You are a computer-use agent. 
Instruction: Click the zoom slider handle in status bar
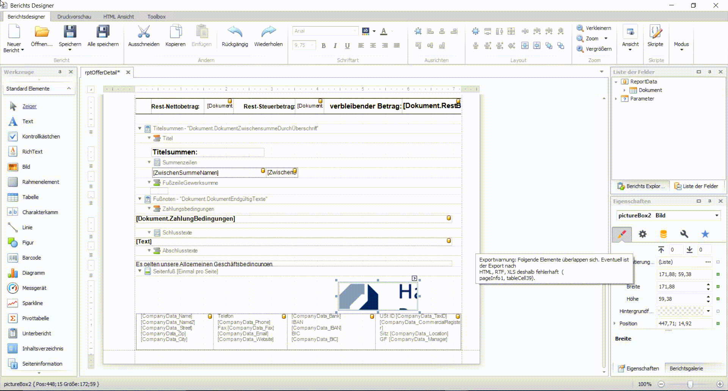pyautogui.click(x=690, y=384)
